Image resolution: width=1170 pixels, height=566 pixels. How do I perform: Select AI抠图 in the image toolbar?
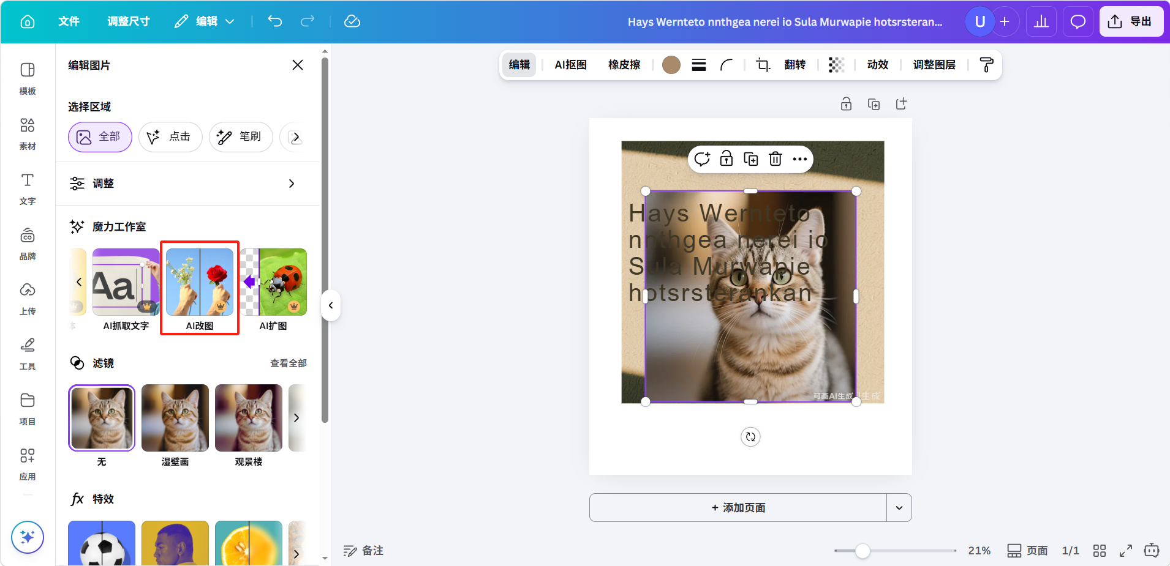(x=570, y=65)
